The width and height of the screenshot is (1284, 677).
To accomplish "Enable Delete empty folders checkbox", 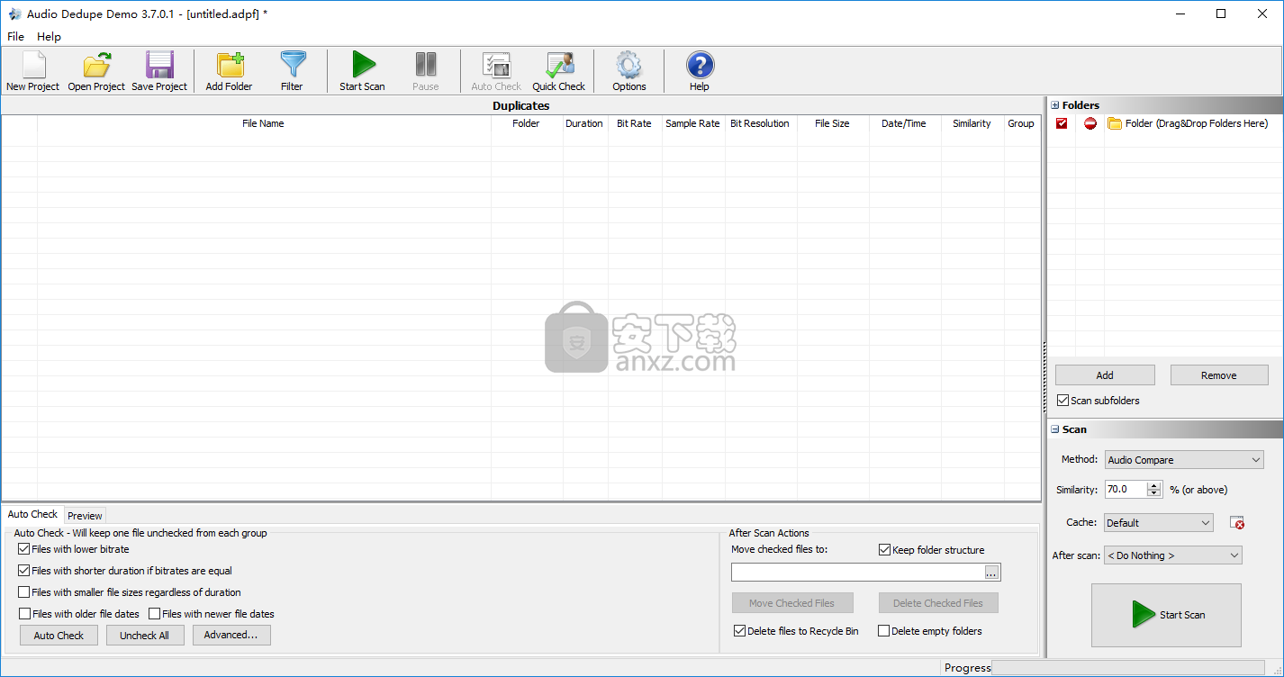I will pyautogui.click(x=884, y=631).
